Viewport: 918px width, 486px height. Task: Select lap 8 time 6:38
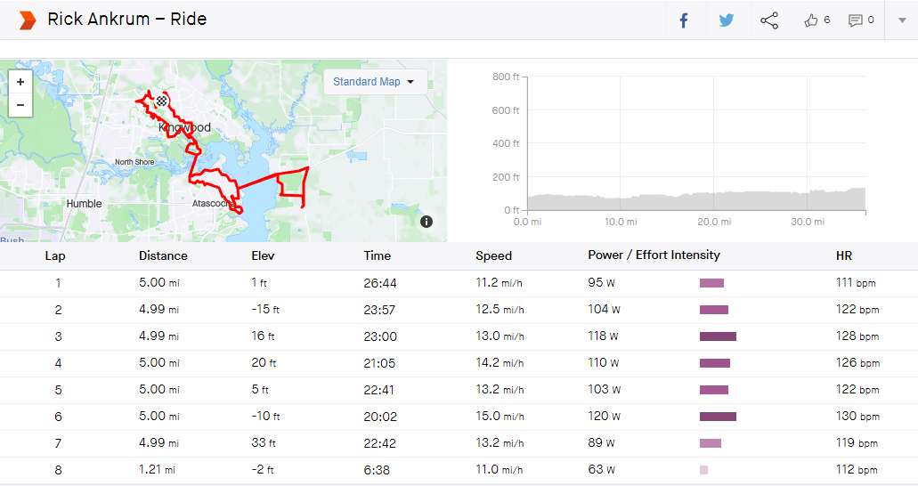click(x=377, y=470)
